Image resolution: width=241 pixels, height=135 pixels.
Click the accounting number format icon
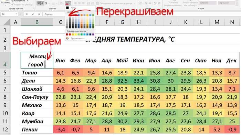click(x=140, y=3)
